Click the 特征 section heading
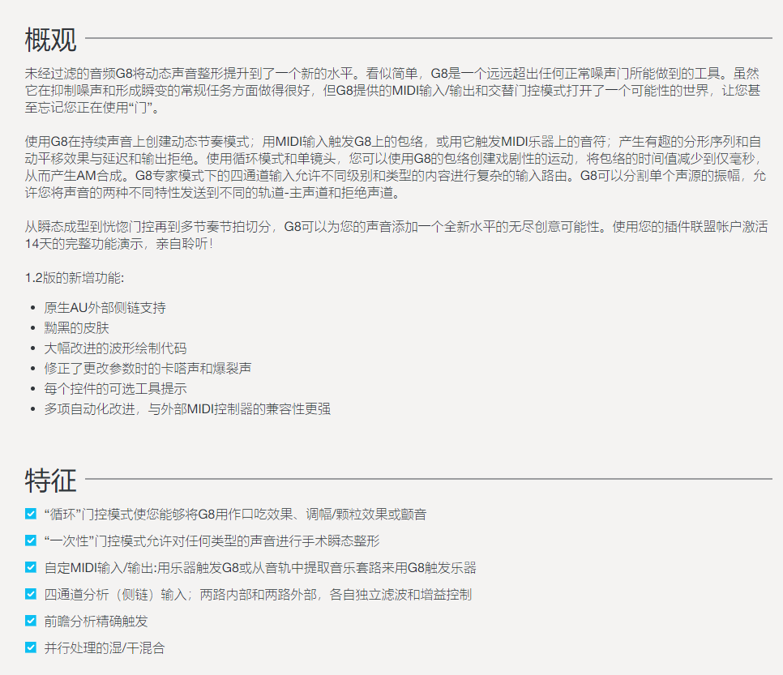The image size is (783, 675). coord(50,481)
